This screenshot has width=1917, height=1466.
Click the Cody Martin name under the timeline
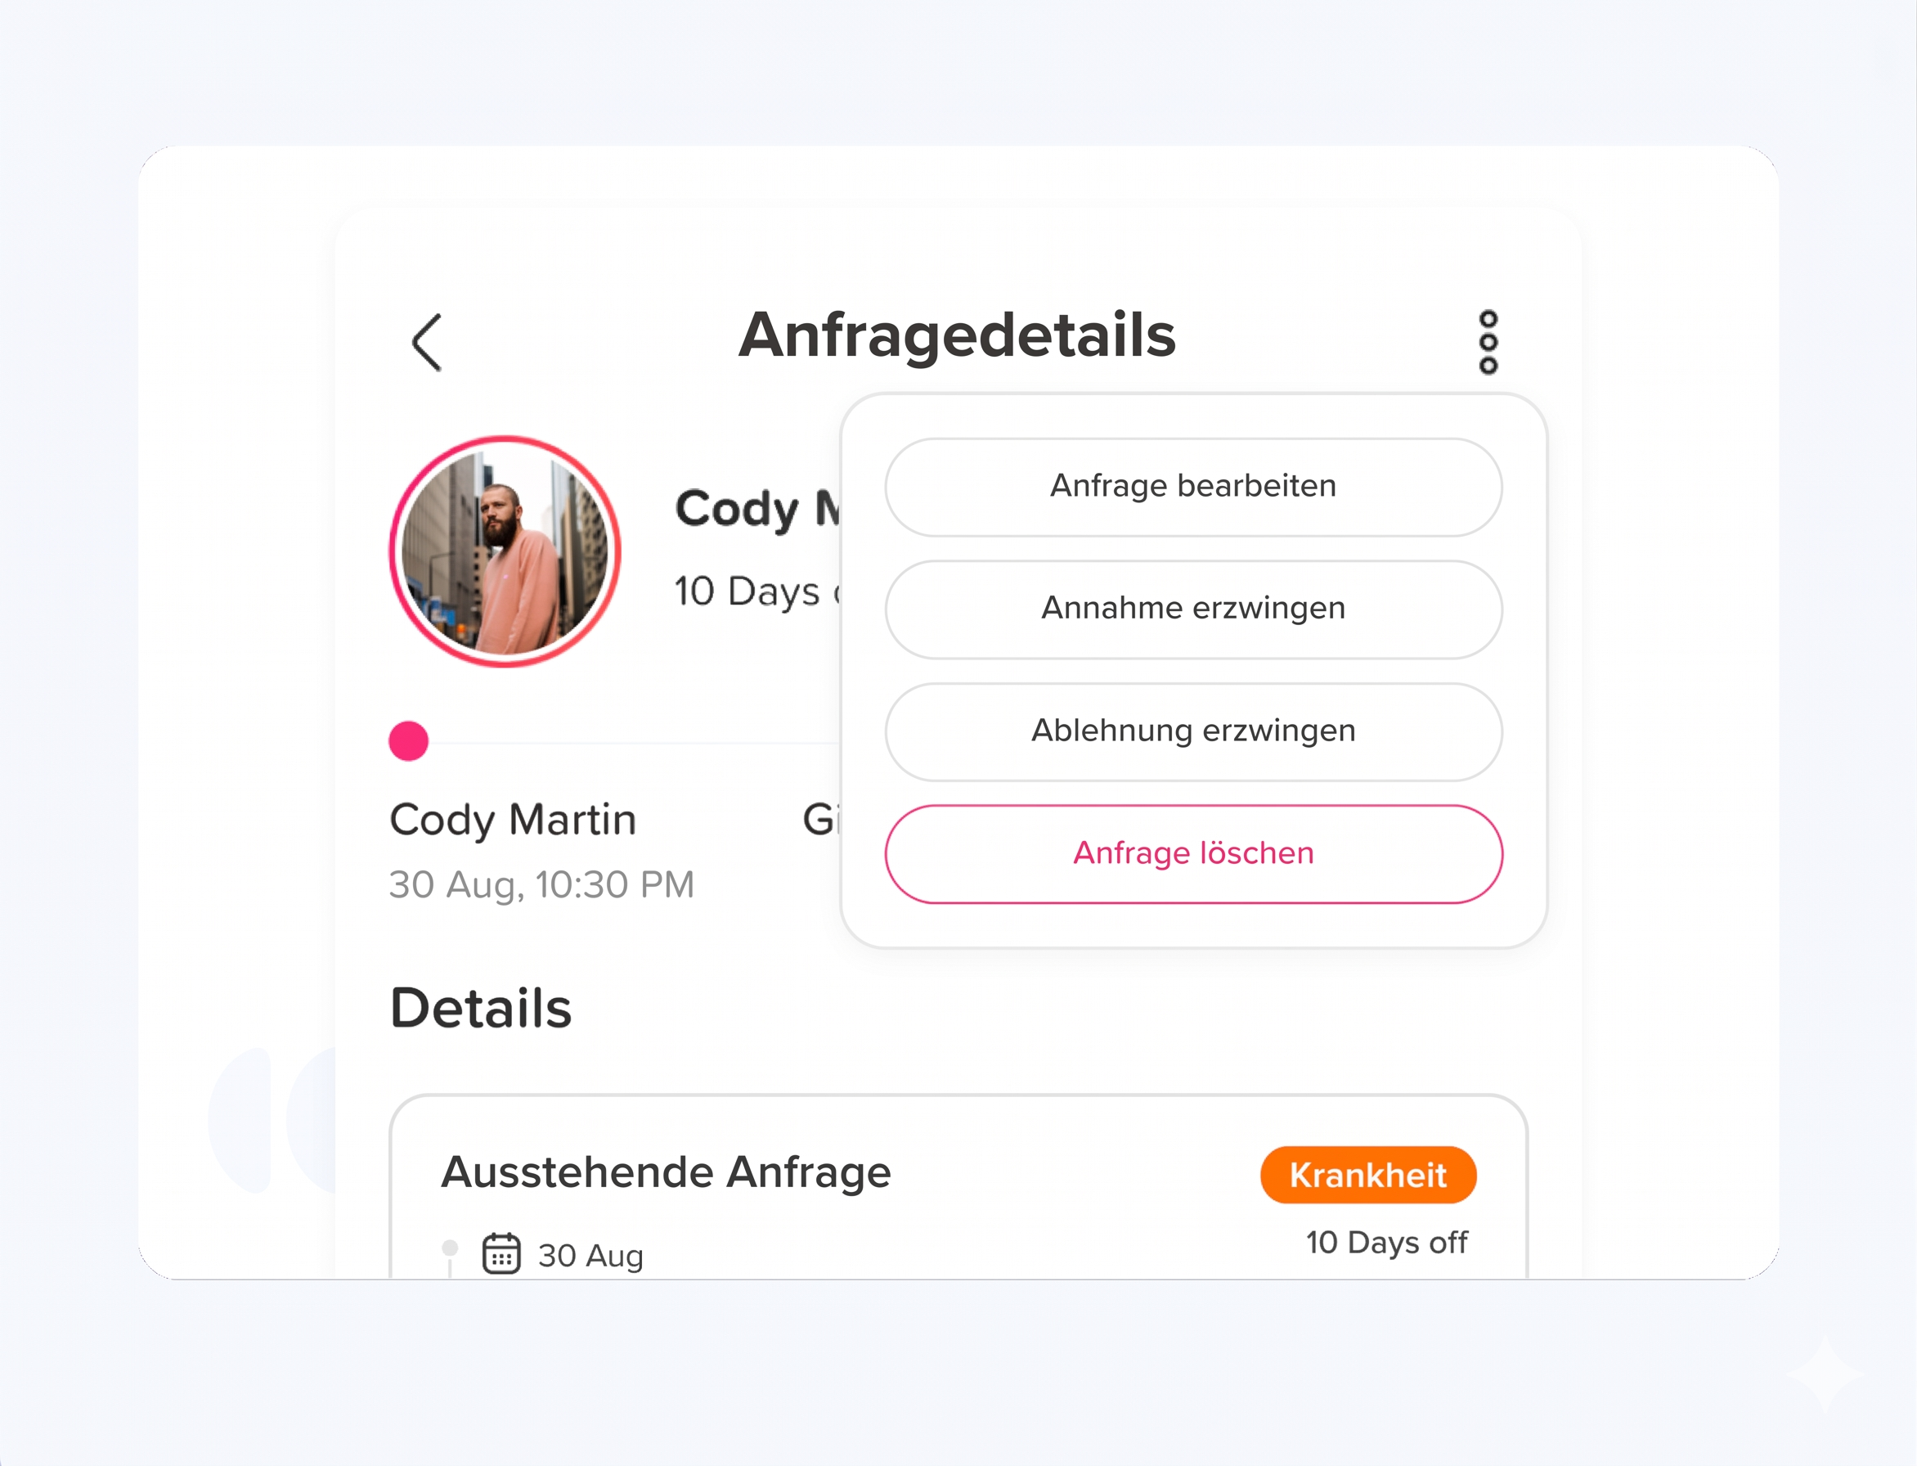pos(513,821)
